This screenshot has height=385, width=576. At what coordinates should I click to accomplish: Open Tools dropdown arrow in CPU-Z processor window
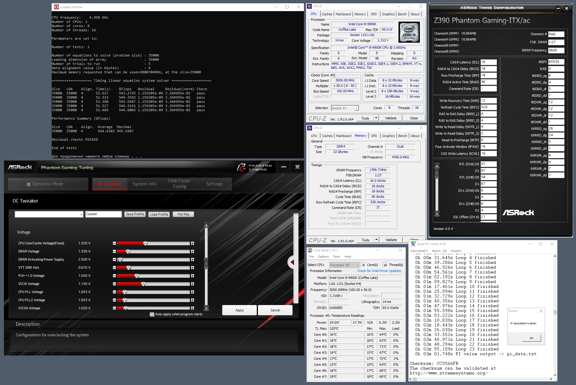(376, 118)
